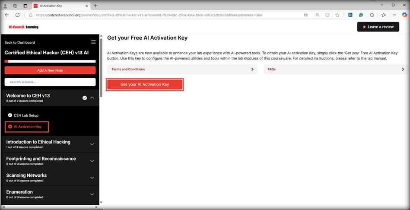Click the Leave a review button

(378, 27)
